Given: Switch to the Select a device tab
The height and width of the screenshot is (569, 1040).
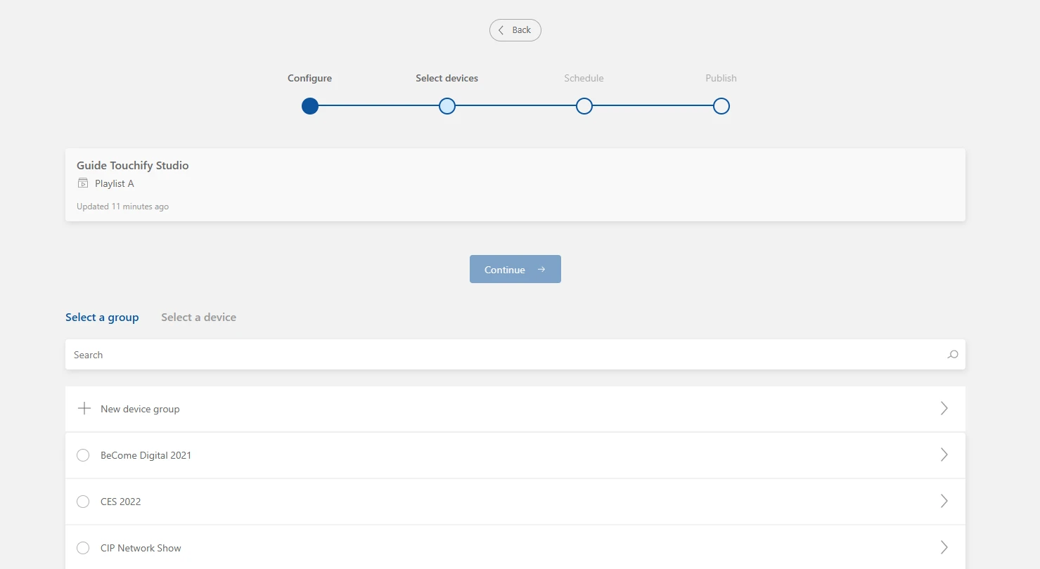Looking at the screenshot, I should tap(198, 317).
